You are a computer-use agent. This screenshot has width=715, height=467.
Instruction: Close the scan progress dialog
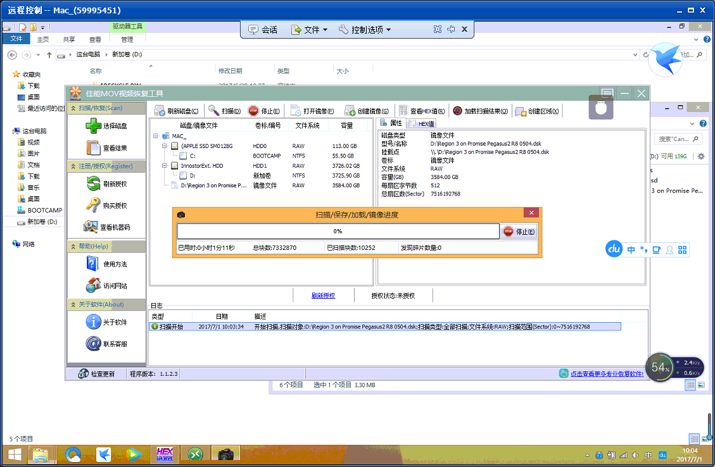click(x=532, y=213)
